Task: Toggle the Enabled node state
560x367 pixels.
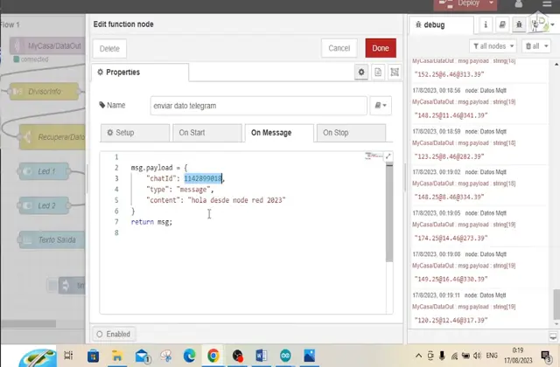Action: coord(113,334)
